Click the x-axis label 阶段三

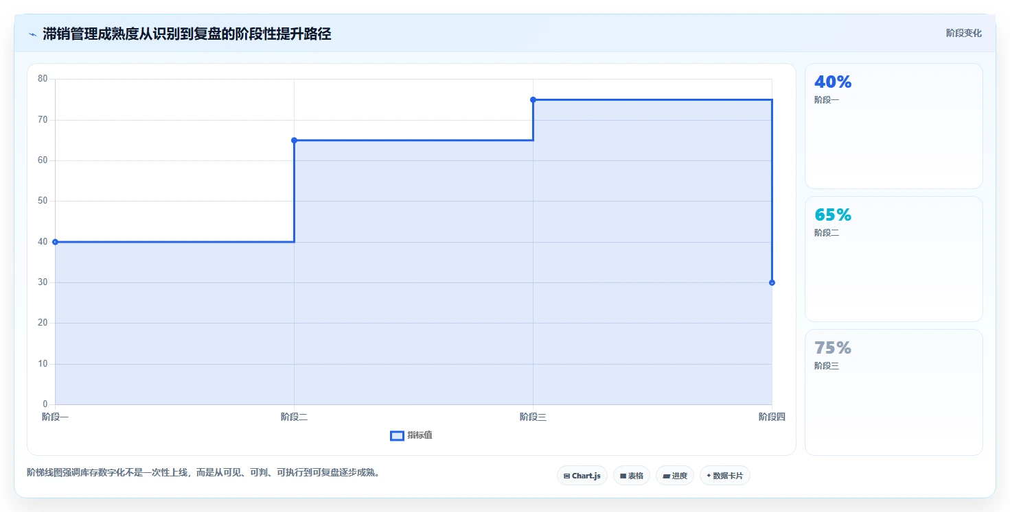tap(533, 417)
